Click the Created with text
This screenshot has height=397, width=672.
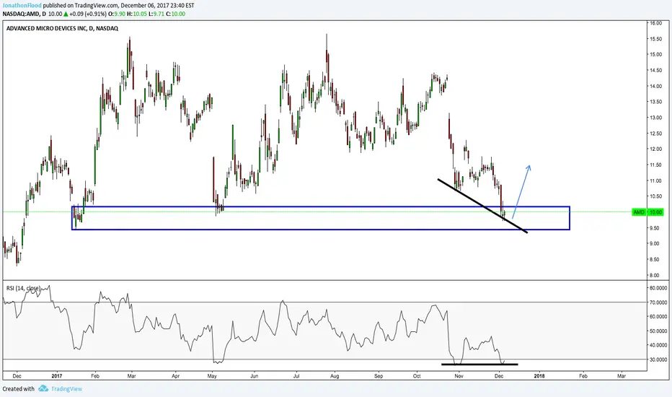pos(19,389)
